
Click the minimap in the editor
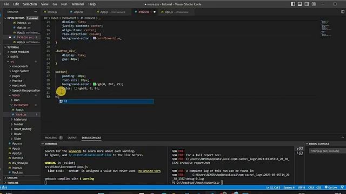(x=325, y=28)
